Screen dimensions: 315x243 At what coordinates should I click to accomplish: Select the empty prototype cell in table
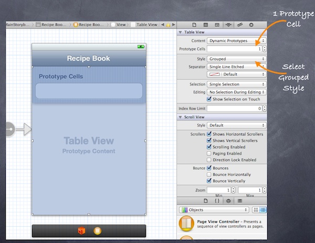[88, 90]
